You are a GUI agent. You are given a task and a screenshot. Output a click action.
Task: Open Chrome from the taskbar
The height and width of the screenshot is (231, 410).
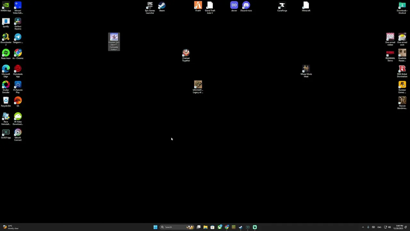[x=227, y=227]
